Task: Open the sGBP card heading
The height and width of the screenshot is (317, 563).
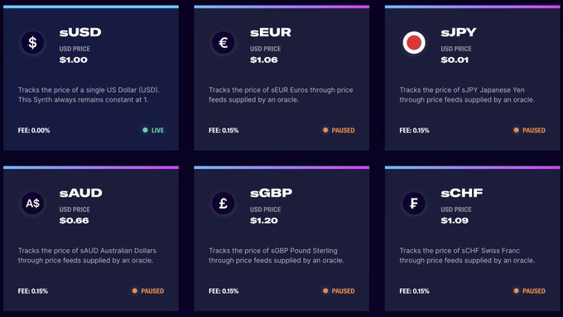Action: tap(271, 193)
